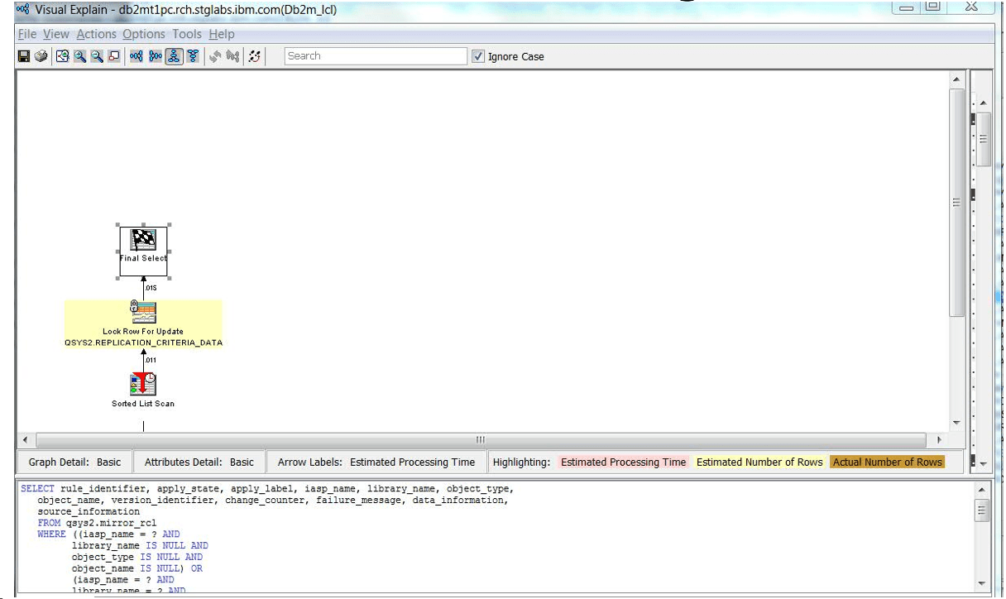1006x599 pixels.
Task: Open the Actions menu
Action: pos(96,34)
